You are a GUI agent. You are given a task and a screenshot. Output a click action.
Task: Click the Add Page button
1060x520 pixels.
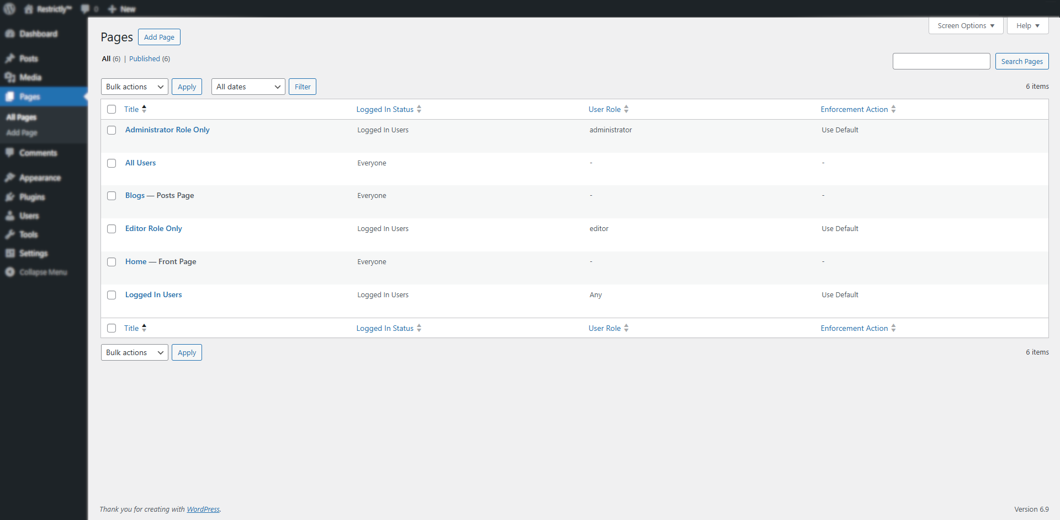click(x=159, y=37)
